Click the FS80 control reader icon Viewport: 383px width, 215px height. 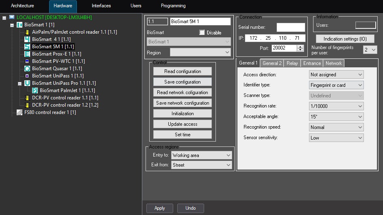20,112
